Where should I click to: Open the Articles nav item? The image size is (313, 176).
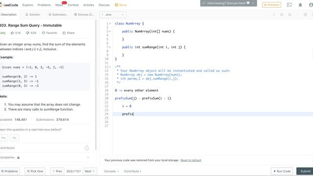[89, 5]
